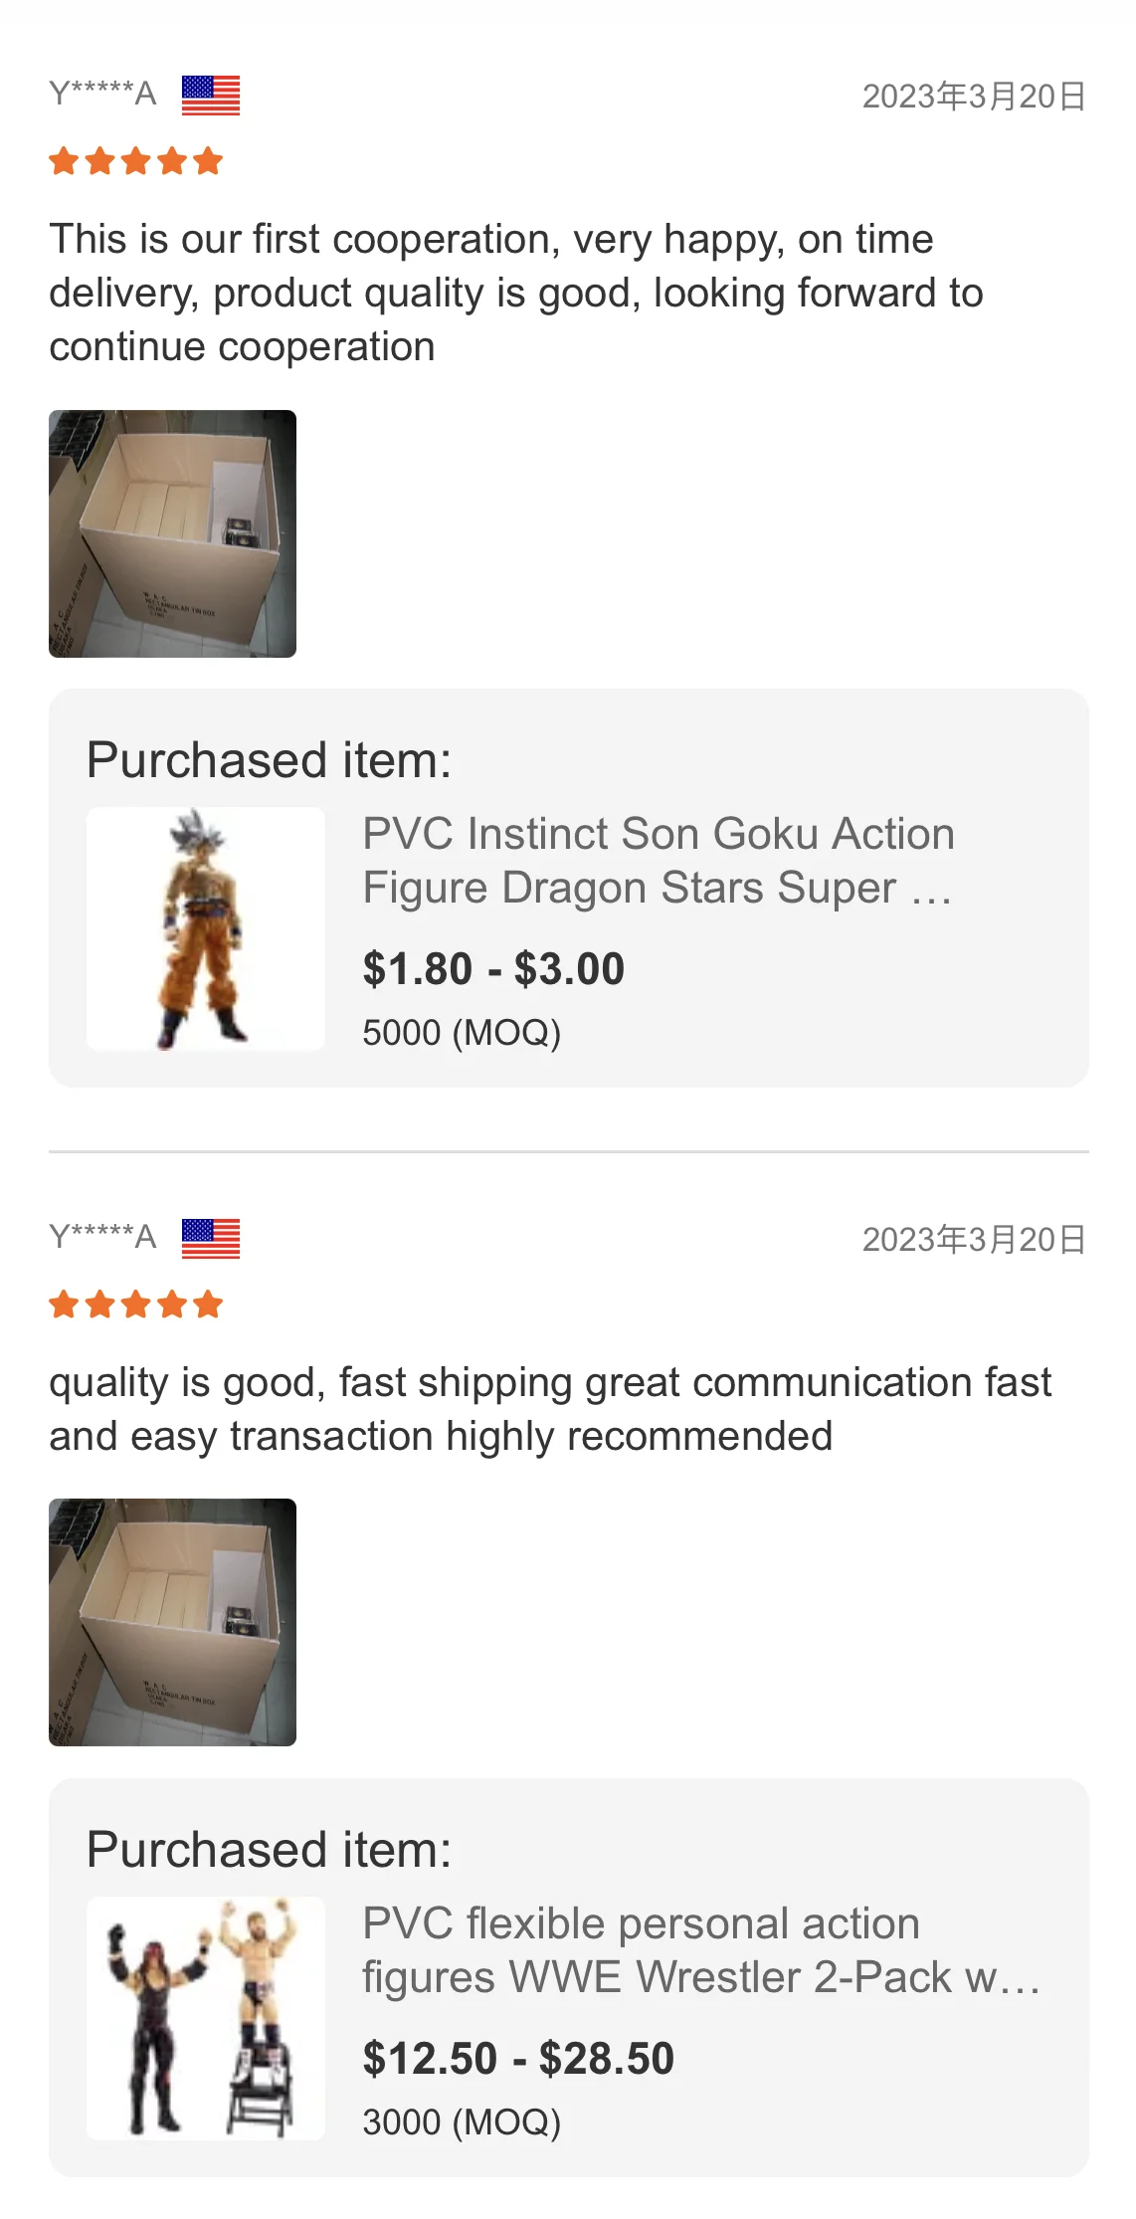
Task: Tap the 5000 (MOQ) label
Action: pyautogui.click(x=462, y=1033)
